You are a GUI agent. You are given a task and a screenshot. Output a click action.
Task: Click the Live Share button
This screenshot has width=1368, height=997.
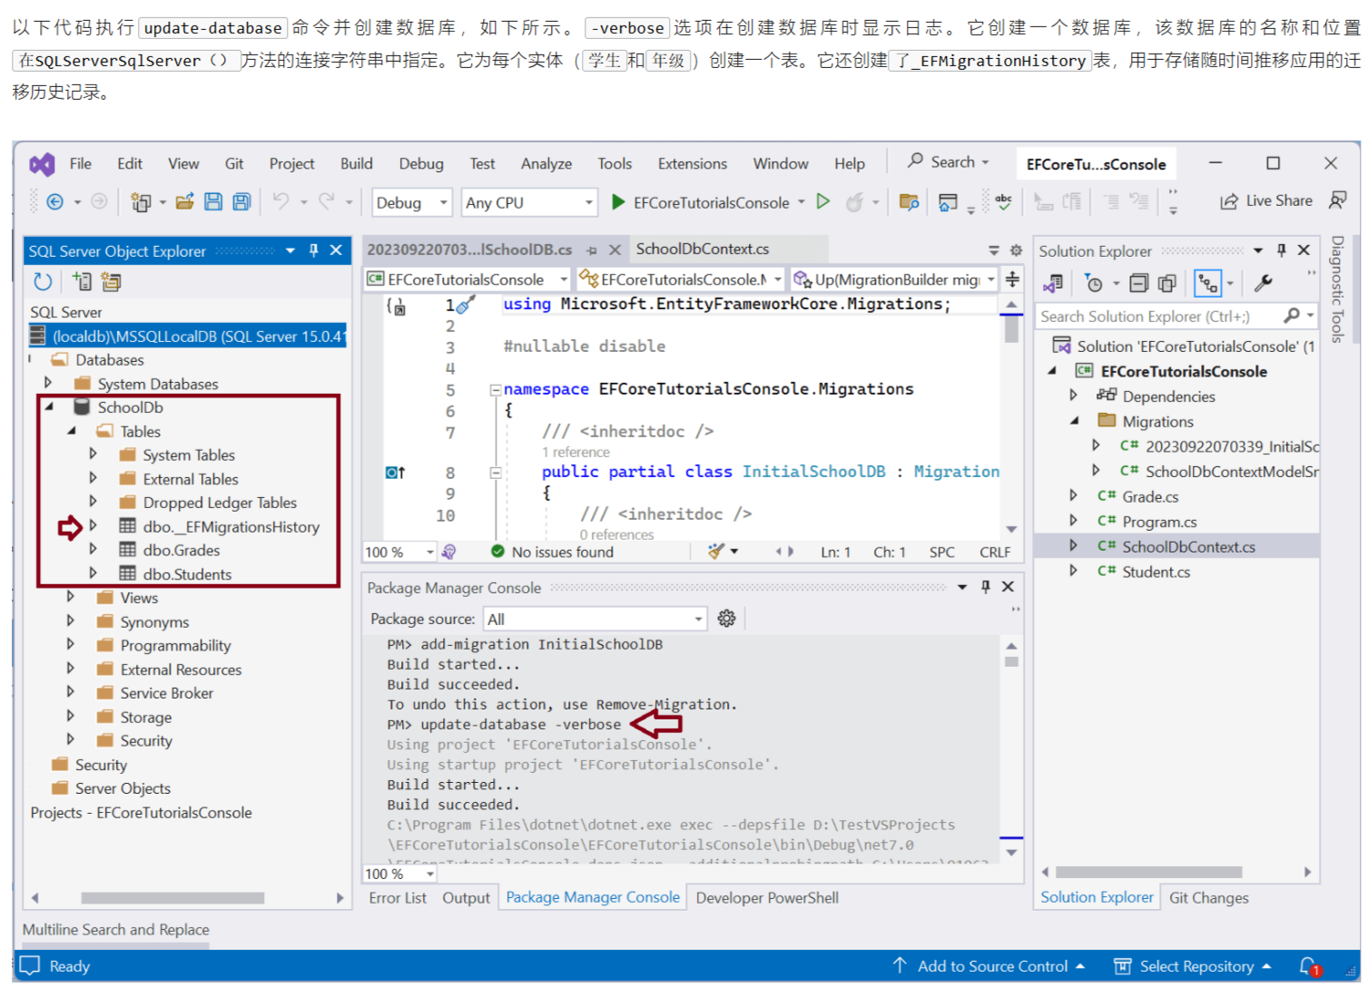tap(1267, 200)
